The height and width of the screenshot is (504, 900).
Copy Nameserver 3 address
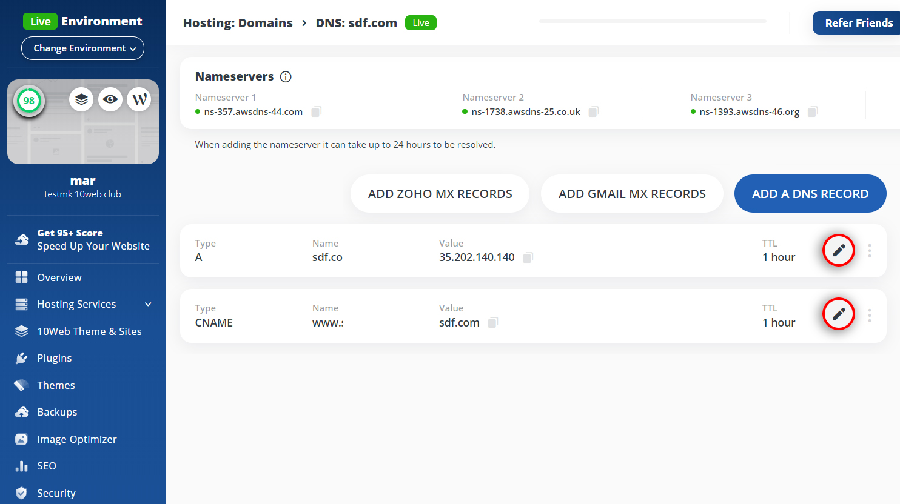tap(813, 111)
